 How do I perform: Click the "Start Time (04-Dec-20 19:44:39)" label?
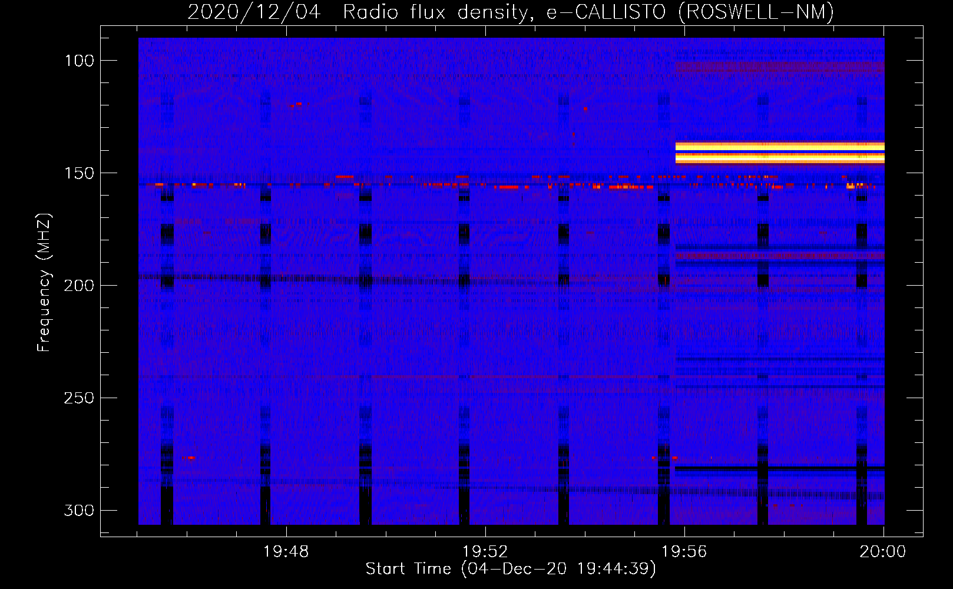511,569
